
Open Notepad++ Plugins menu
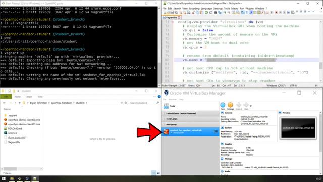250,9
